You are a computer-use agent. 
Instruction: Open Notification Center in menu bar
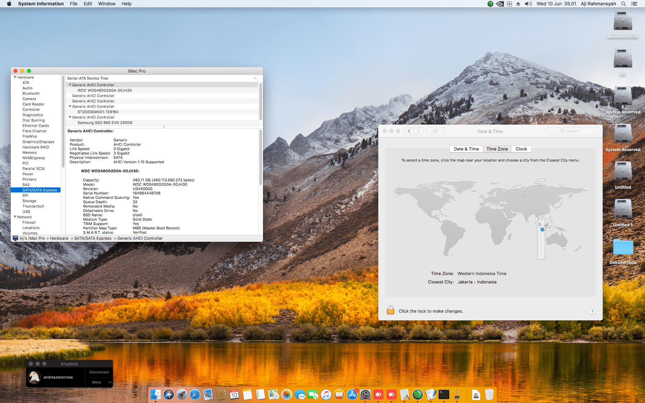click(x=634, y=4)
